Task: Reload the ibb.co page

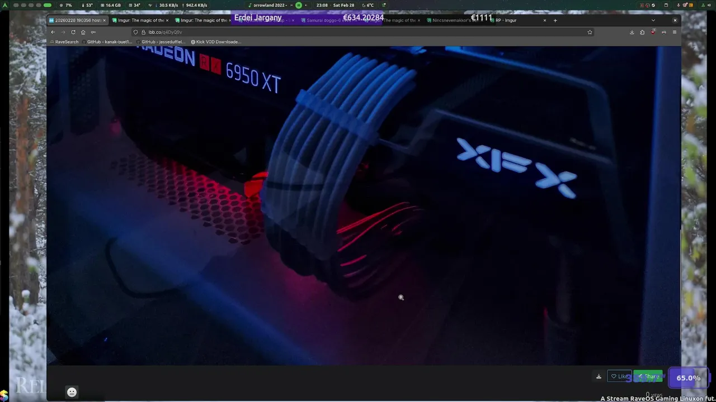Action: click(73, 32)
